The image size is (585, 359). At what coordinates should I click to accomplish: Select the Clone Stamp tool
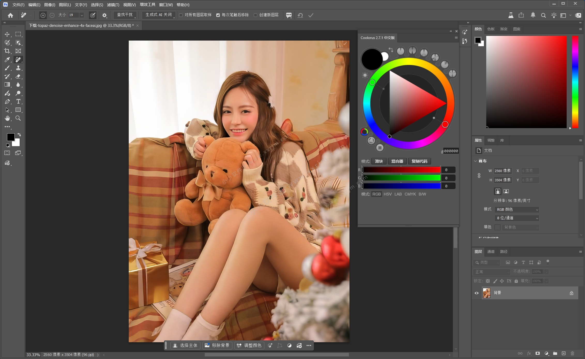click(x=18, y=68)
